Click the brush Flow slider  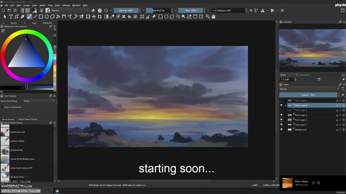[x=191, y=11]
